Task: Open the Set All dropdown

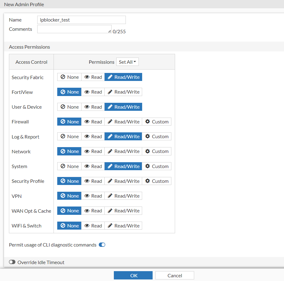Action: pos(127,62)
